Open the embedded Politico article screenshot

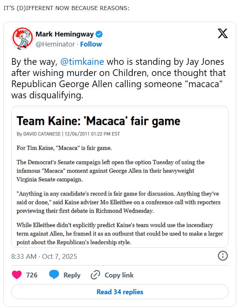point(120,194)
